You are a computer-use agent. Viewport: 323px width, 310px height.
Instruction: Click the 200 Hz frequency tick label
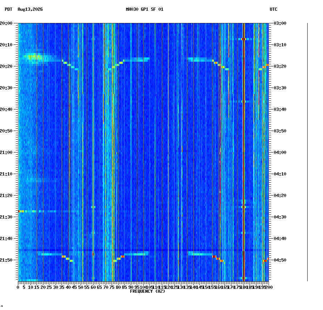point(269,287)
